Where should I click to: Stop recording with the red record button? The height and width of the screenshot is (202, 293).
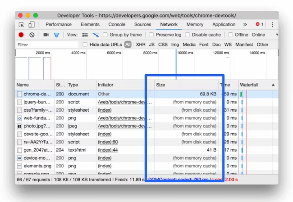click(21, 35)
